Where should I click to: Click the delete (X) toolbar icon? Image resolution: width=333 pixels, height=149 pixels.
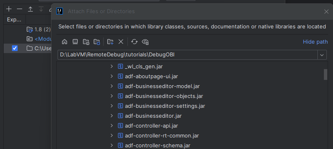(x=121, y=42)
